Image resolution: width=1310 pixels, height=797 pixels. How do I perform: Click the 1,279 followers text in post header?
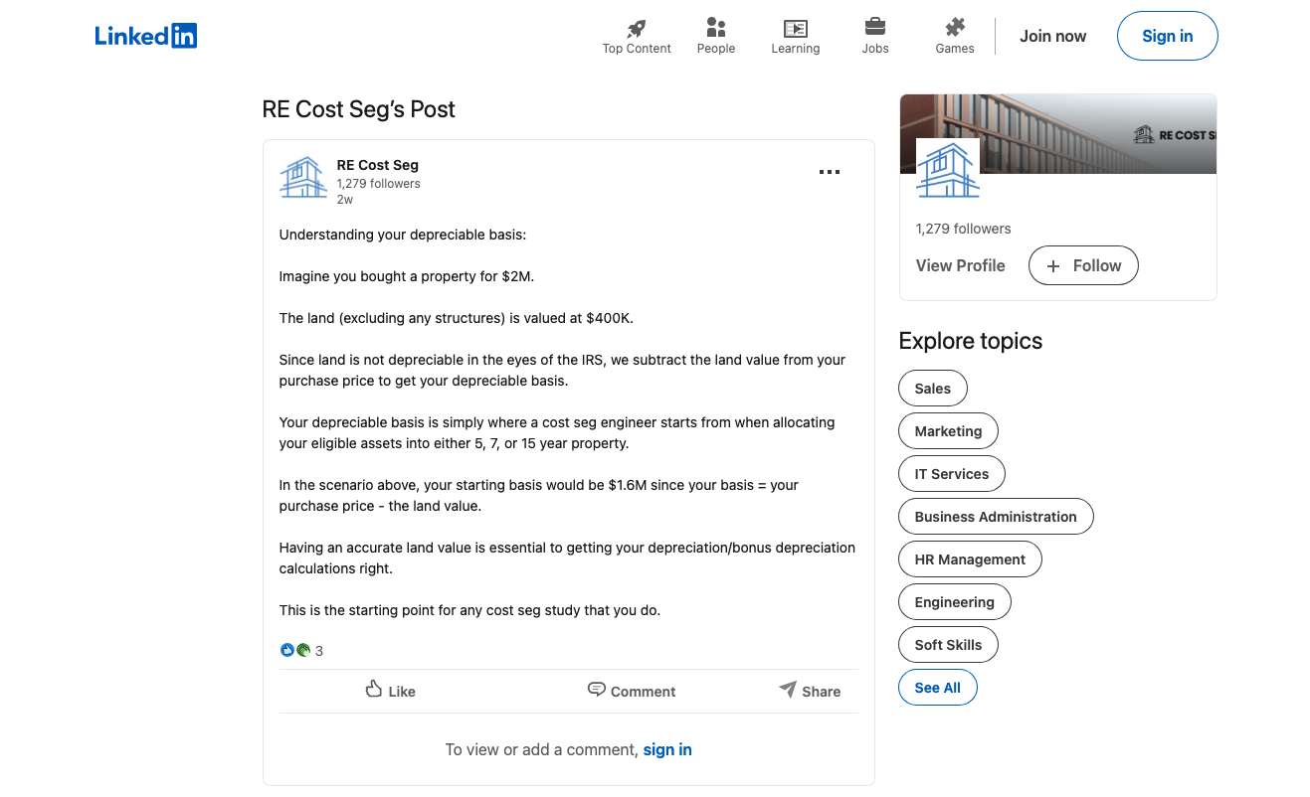[x=379, y=183]
